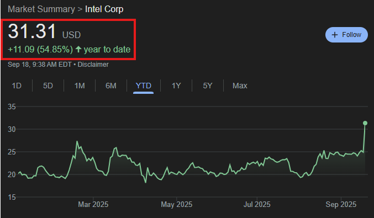Click the 'year to date' label
The image size is (374, 218).
pos(107,49)
